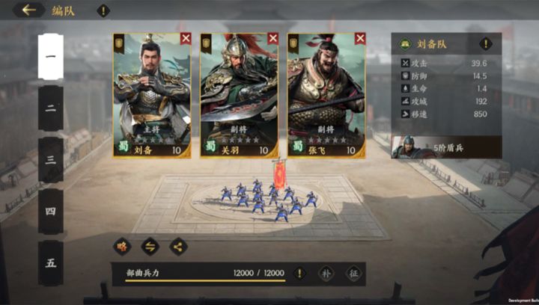Screen dimensions: 539x305
Task: Open the 5阶盾兵 troop type panel
Action: click(446, 147)
